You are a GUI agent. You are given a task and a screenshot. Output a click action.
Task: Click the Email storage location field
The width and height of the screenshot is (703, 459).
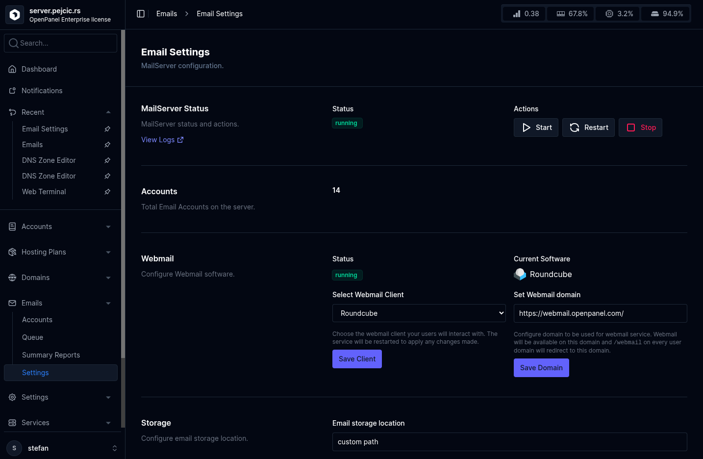click(x=510, y=442)
